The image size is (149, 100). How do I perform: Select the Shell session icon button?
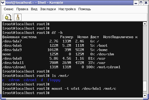pos(18,17)
